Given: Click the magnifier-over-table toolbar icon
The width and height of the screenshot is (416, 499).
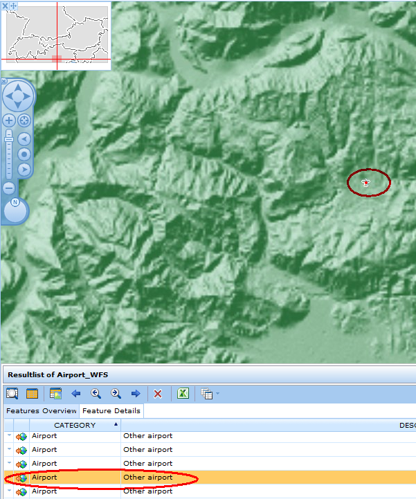Looking at the screenshot, I should click(x=12, y=394).
